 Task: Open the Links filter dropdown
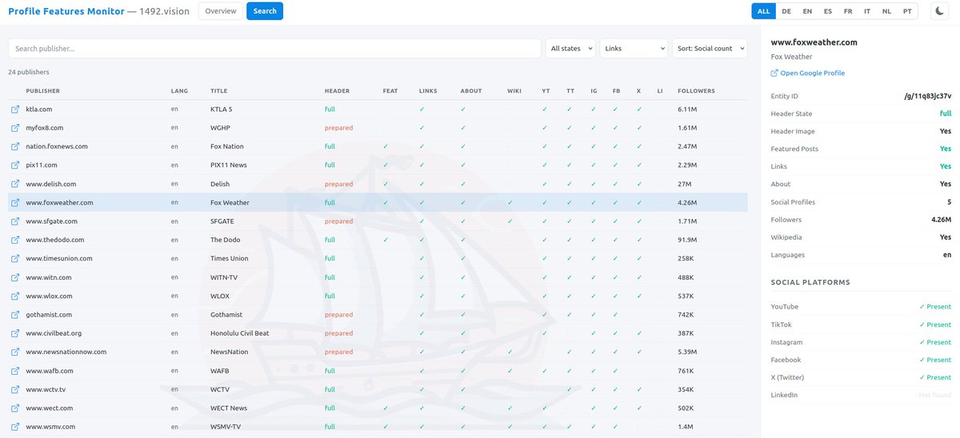[634, 48]
